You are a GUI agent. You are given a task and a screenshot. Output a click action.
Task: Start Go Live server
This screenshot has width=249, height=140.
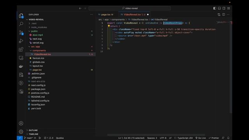tap(201, 138)
